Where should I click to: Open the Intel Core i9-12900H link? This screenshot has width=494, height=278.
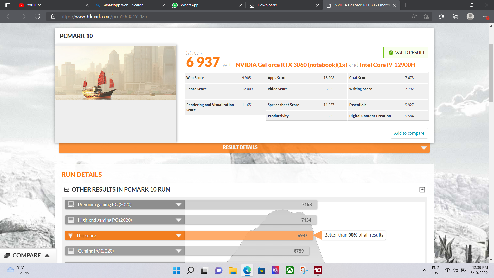tap(387, 65)
